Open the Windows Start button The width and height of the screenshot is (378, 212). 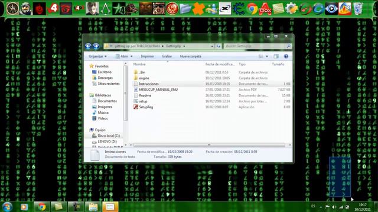click(x=7, y=207)
